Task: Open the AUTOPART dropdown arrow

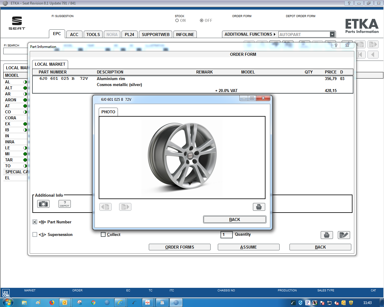Action: click(332, 34)
